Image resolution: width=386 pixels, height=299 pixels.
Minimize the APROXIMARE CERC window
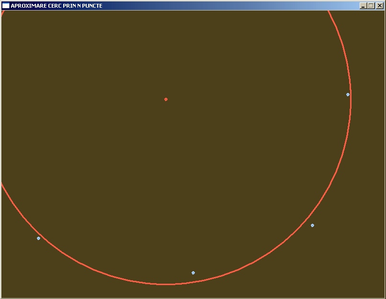pyautogui.click(x=363, y=5)
